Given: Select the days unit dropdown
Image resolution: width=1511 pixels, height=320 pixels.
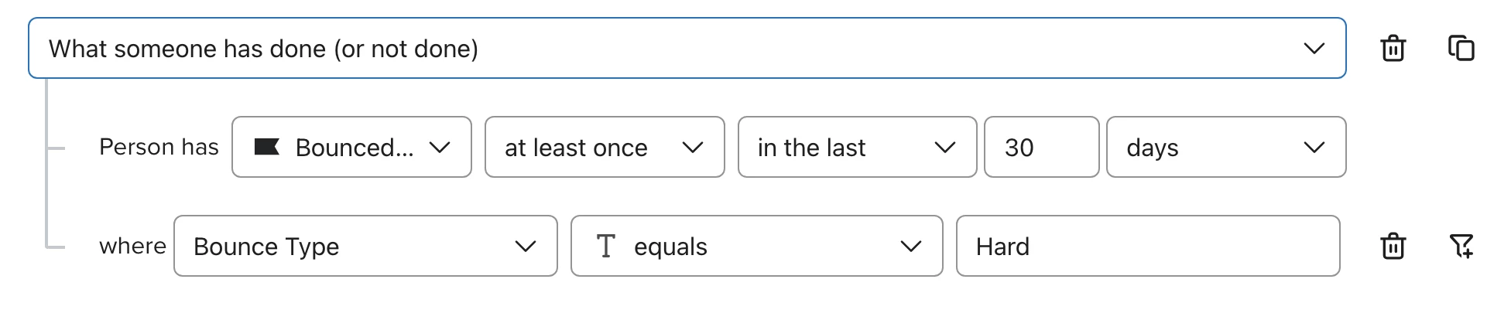Looking at the screenshot, I should (x=1226, y=147).
